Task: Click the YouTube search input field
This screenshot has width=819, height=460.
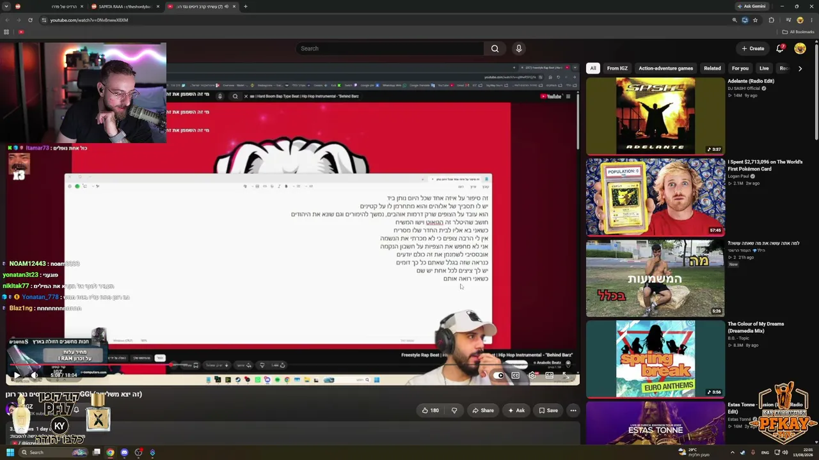Action: 390,49
